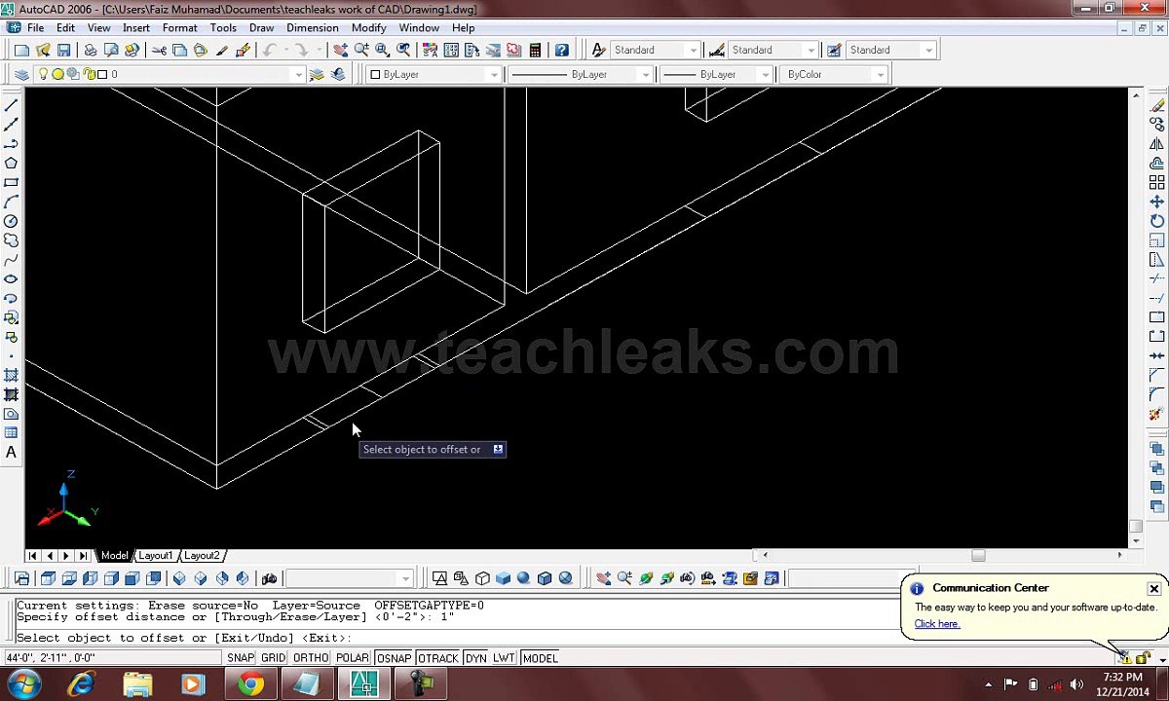Select the Line draw tool

point(12,105)
